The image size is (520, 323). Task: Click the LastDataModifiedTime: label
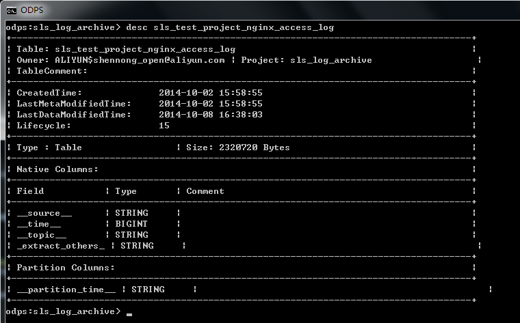[x=74, y=115]
